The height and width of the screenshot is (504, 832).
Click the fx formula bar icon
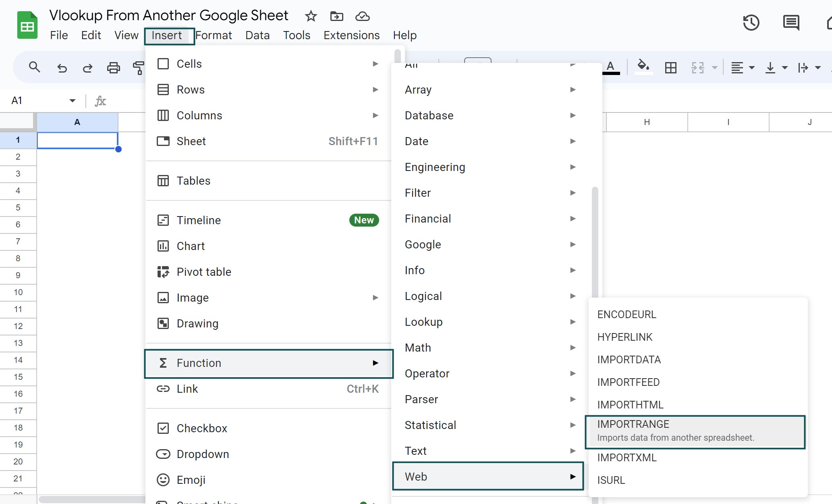[100, 101]
